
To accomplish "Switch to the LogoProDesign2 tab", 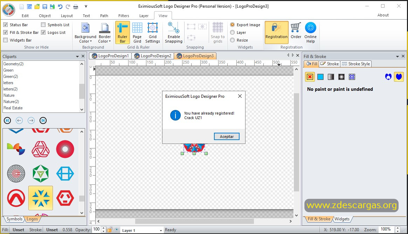I will click(153, 56).
